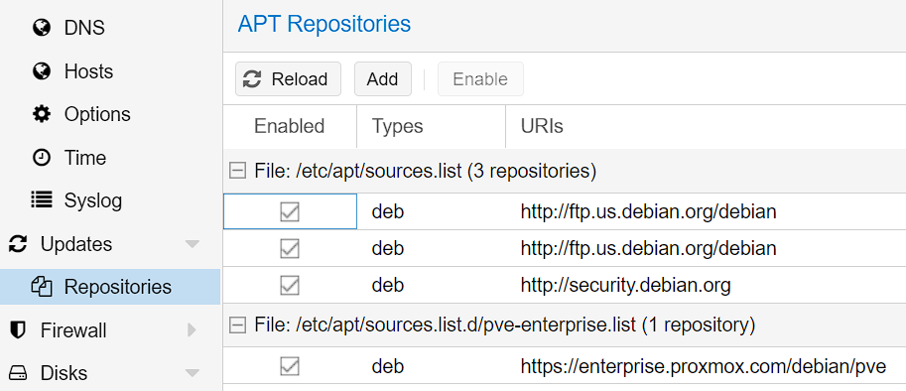Toggle the security.debian.org enabled checkbox
The image size is (906, 391).
[290, 285]
